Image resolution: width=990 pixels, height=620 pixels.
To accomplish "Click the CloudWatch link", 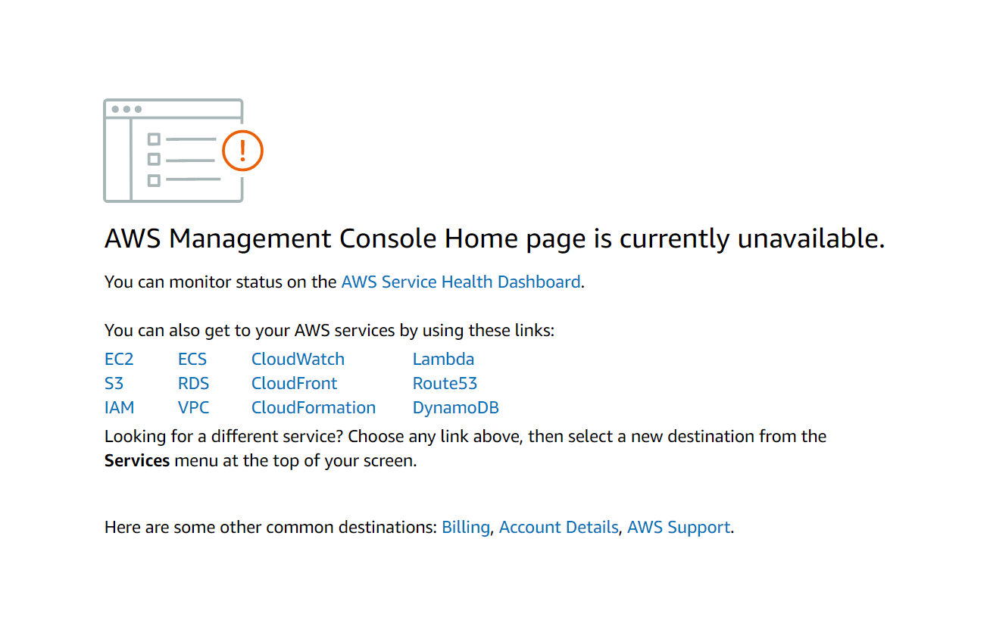I will click(298, 359).
